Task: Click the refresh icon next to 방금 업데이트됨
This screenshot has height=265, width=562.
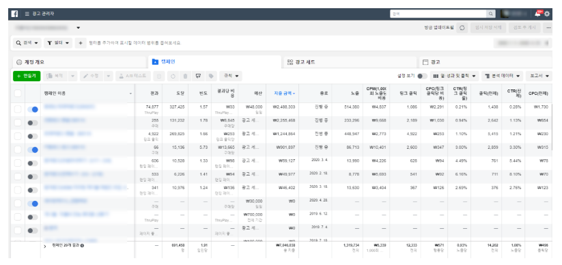Action: (x=462, y=27)
